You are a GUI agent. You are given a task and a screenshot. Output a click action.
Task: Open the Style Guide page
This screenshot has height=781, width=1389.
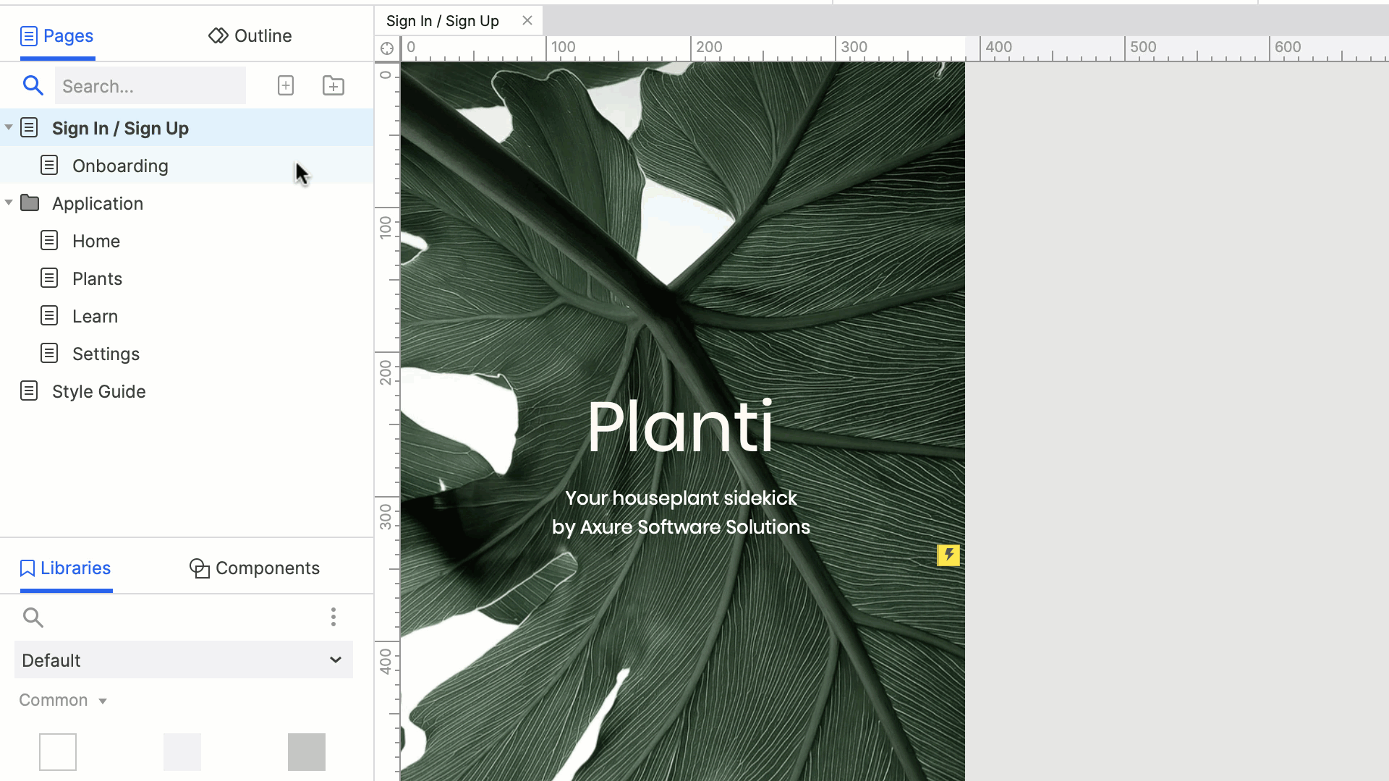click(99, 391)
